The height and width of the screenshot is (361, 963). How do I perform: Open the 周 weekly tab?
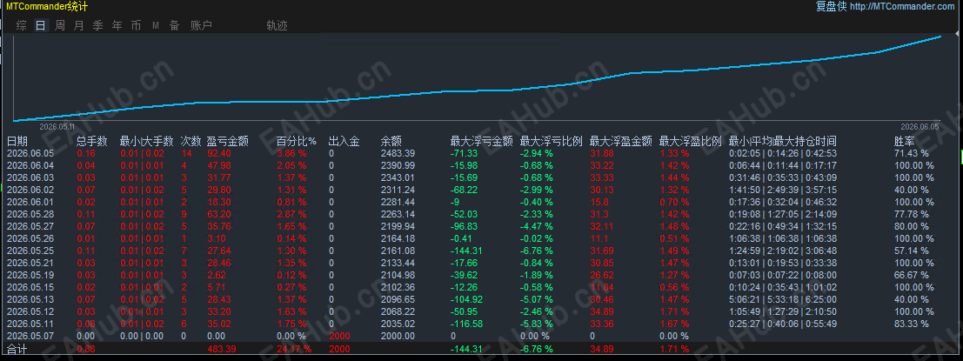tap(59, 25)
